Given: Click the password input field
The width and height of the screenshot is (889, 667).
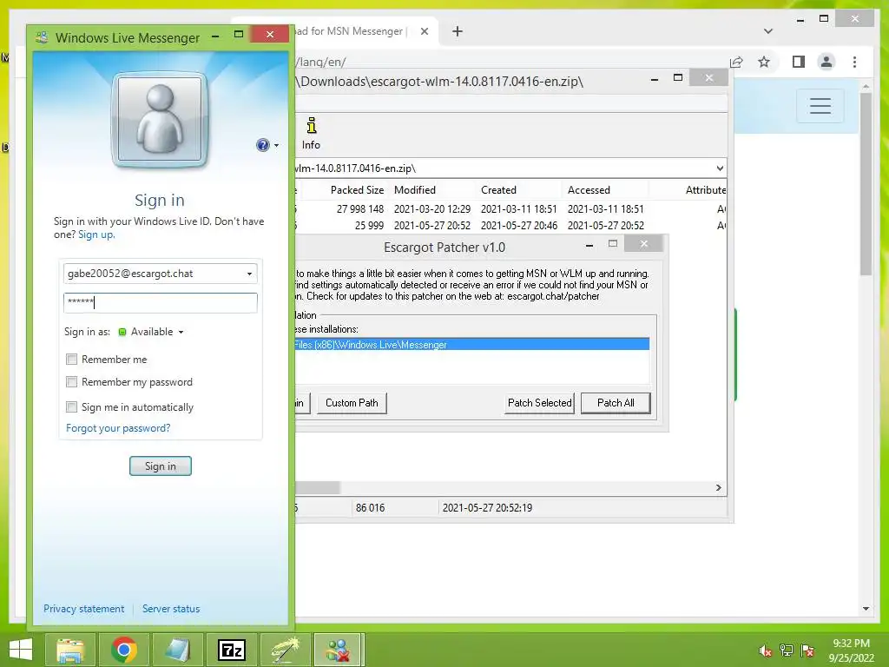Looking at the screenshot, I should 161,302.
